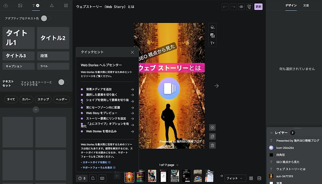The width and height of the screenshot is (322, 184).
Task: Delete the current page with trash icon
Action: point(212,145)
